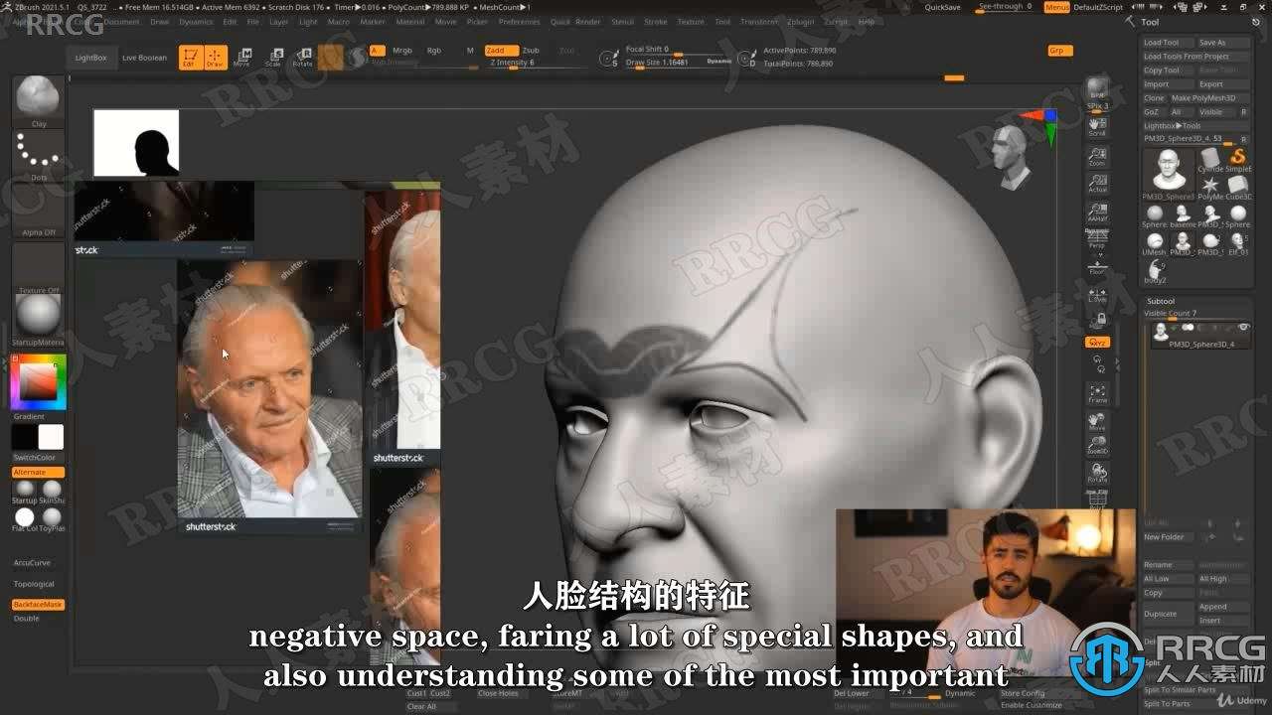
Task: Click the AAHalf icon
Action: pos(1097,213)
